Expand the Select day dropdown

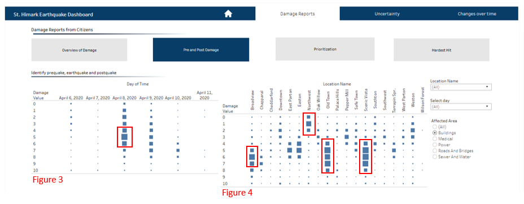[x=461, y=107]
